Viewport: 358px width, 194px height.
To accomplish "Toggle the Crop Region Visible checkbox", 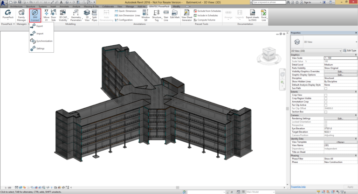I will [326, 98].
